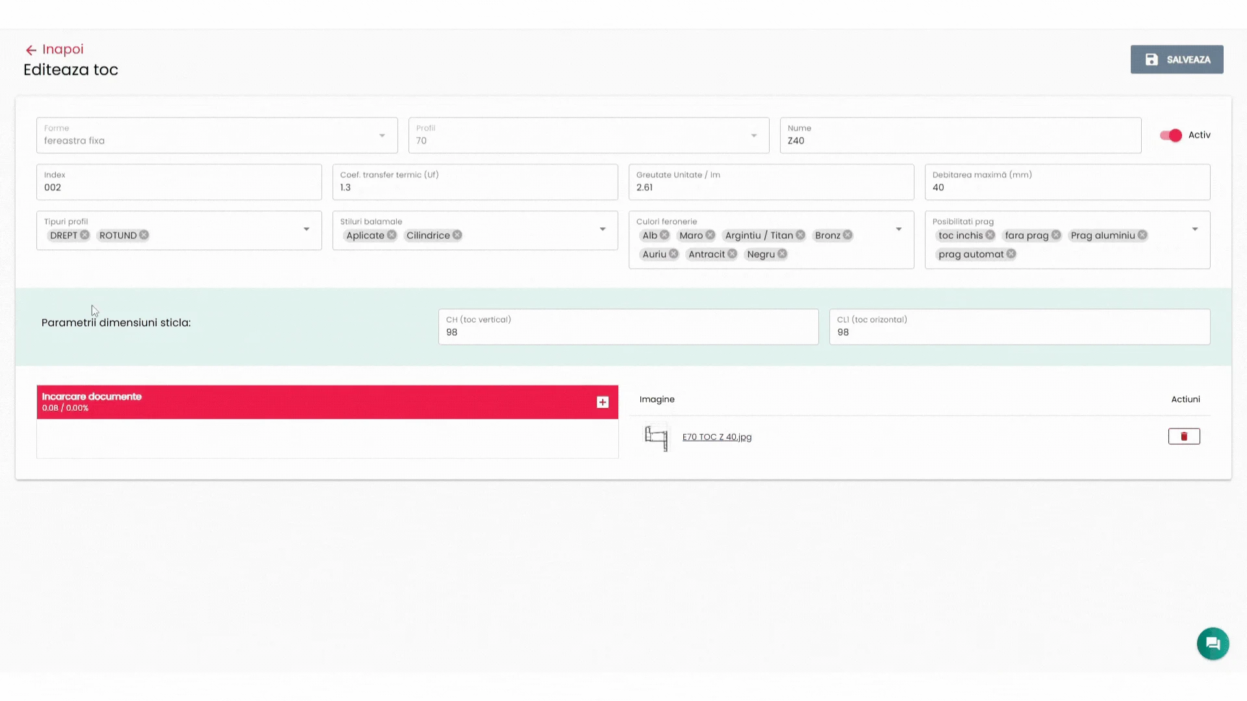This screenshot has height=701, width=1247.
Task: Remove the Auriu color chip
Action: click(674, 254)
